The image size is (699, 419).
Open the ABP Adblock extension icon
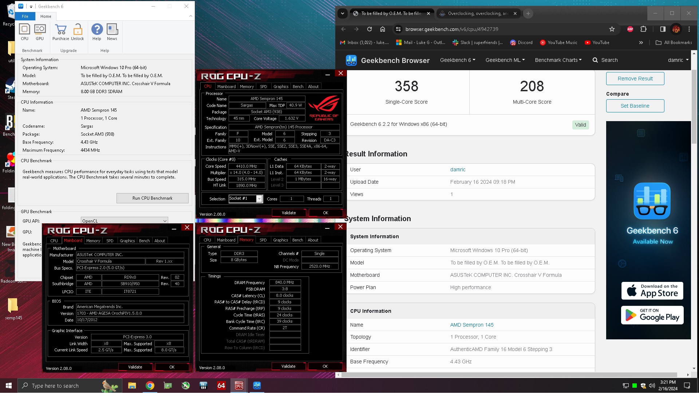click(630, 29)
